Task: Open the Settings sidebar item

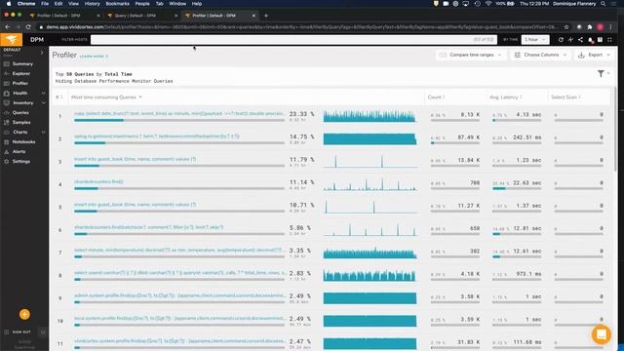Action: point(21,161)
